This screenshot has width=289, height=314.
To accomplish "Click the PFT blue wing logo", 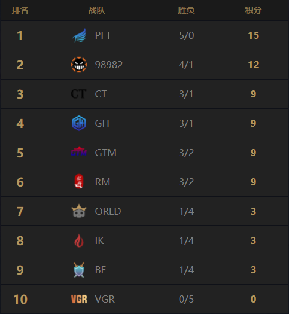I will 79,35.
